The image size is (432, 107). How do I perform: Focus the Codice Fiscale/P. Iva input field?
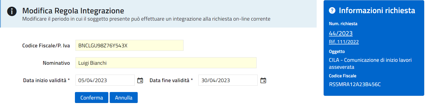click(129, 45)
